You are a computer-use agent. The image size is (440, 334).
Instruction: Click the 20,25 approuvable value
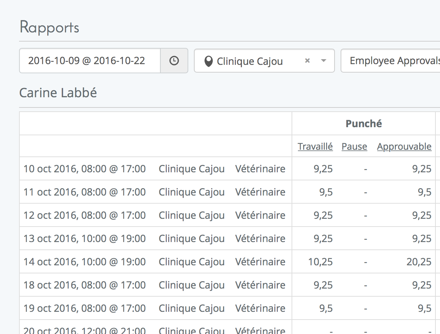click(419, 262)
